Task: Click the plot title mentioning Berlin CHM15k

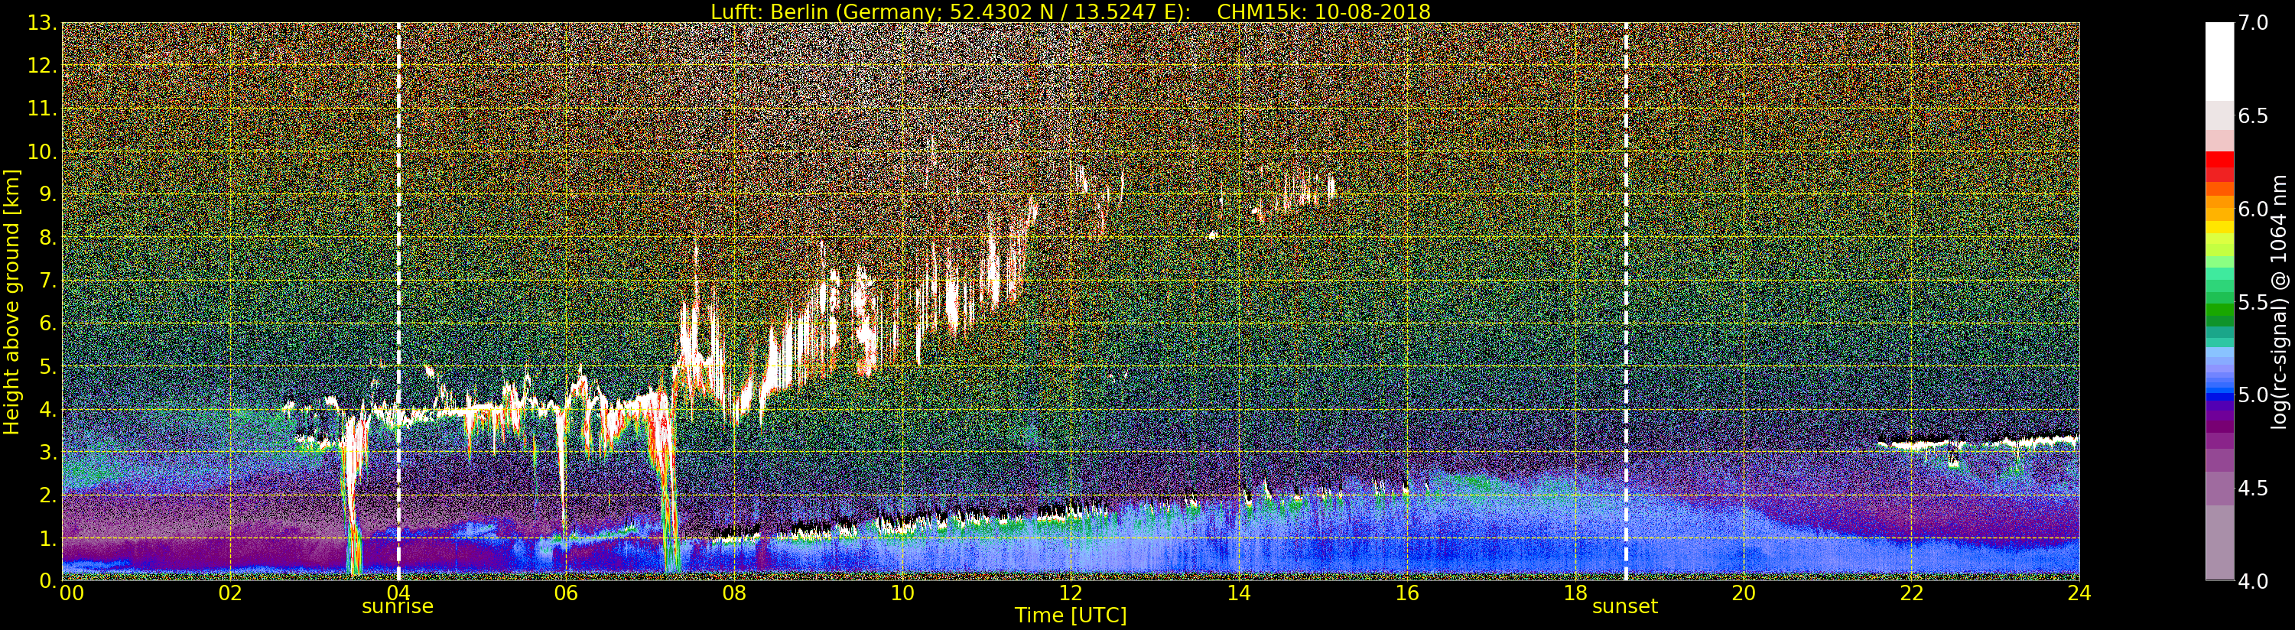Action: (1070, 11)
